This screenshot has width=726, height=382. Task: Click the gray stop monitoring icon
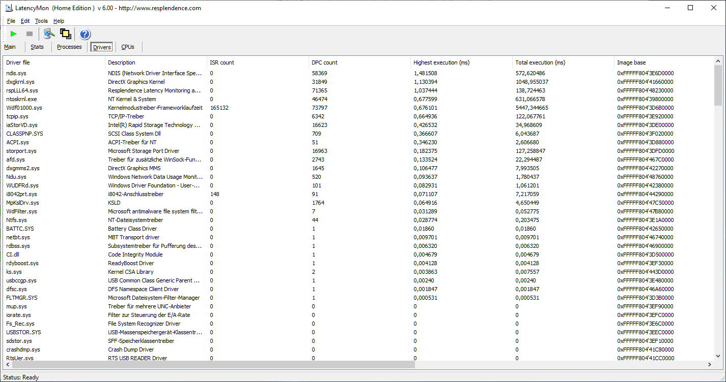pos(30,34)
